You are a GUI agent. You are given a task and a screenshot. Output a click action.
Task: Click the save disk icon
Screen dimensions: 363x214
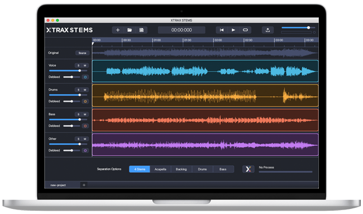(x=141, y=30)
